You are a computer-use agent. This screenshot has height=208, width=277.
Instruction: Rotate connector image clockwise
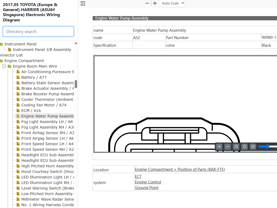[245, 146]
